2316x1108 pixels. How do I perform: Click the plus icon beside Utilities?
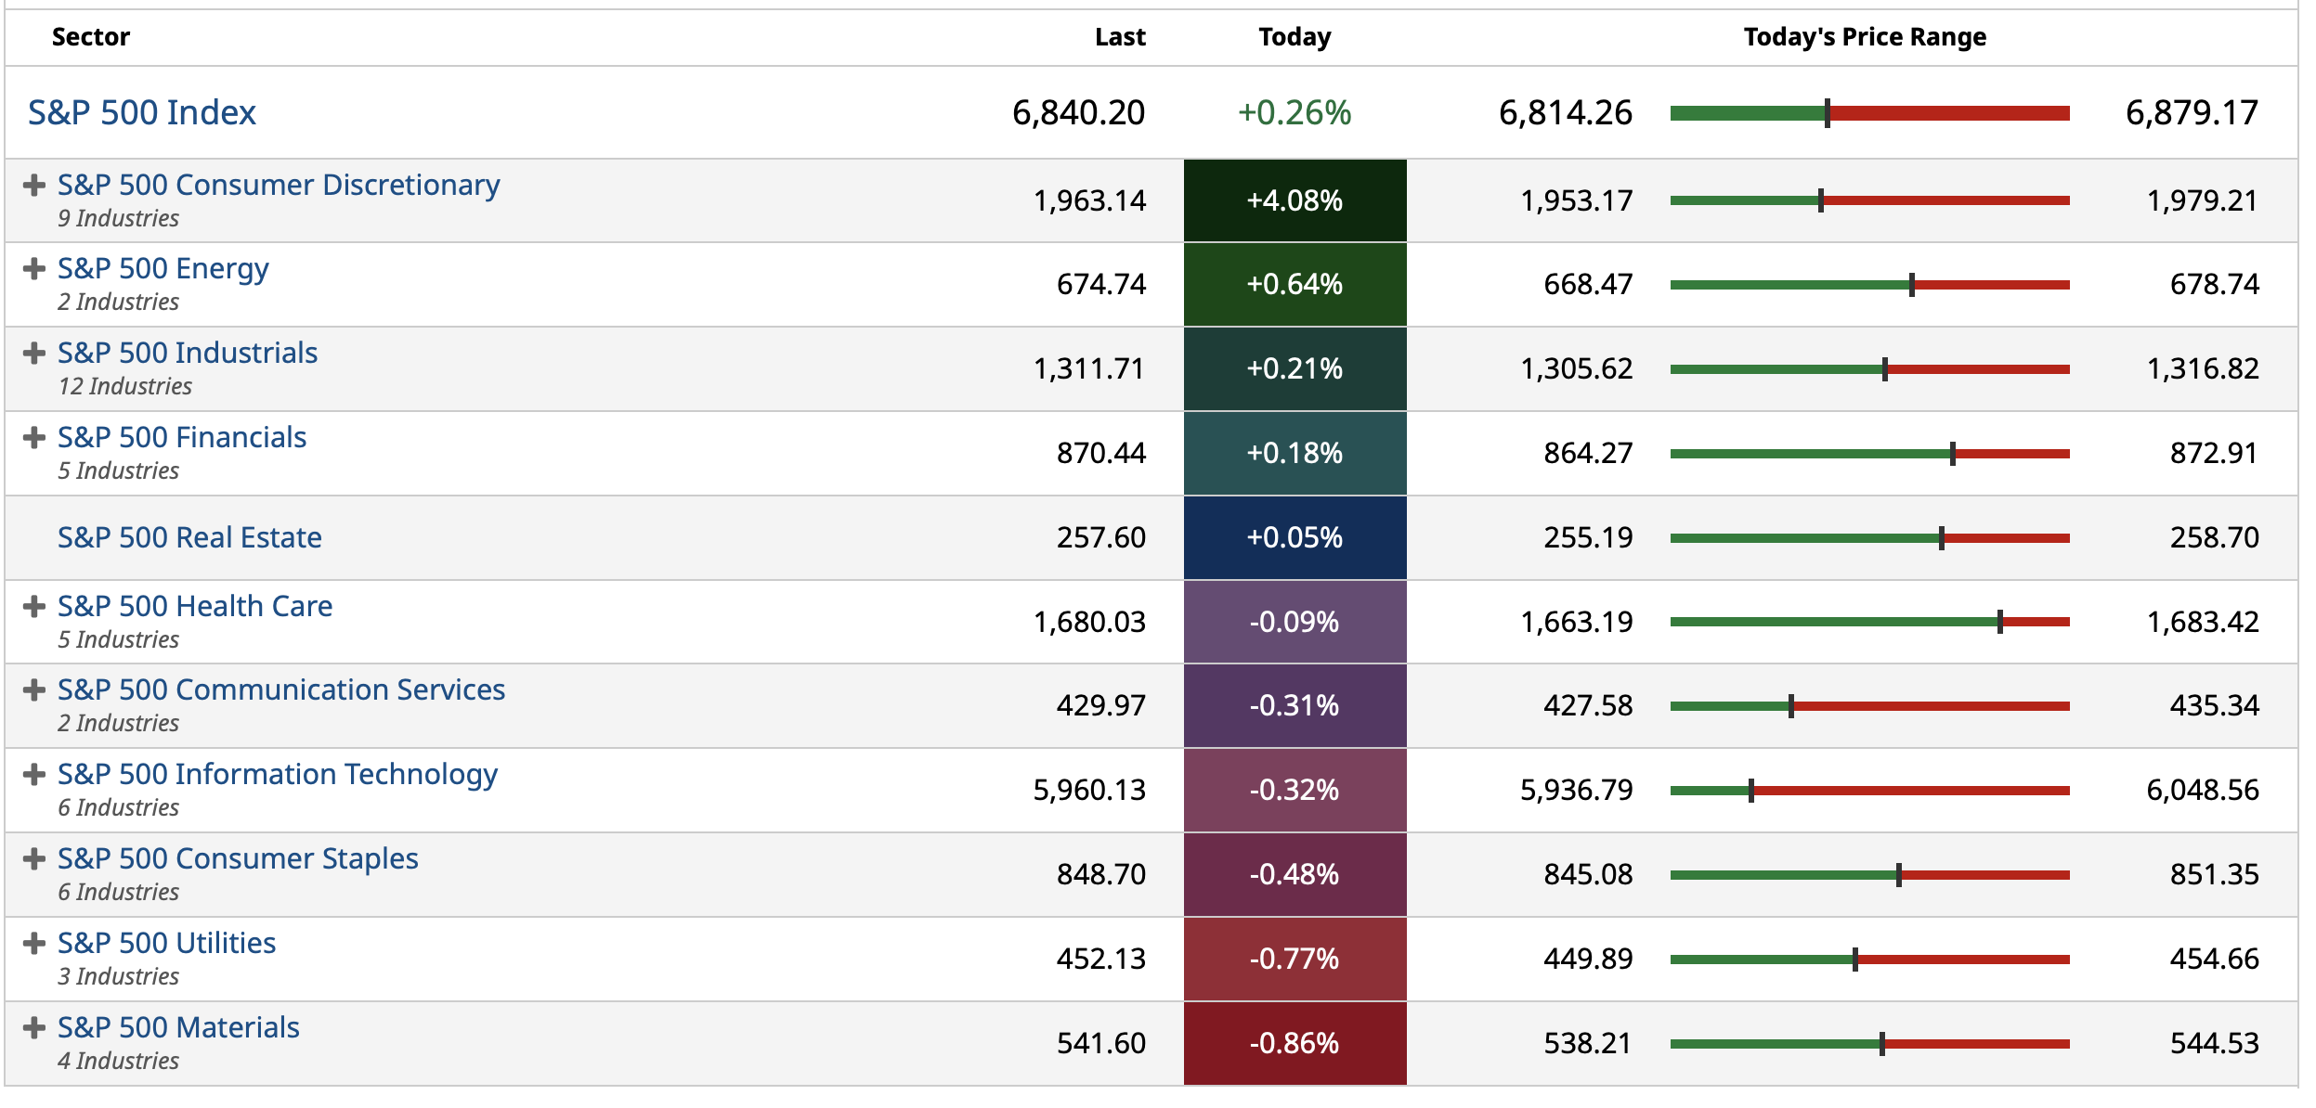[x=34, y=944]
